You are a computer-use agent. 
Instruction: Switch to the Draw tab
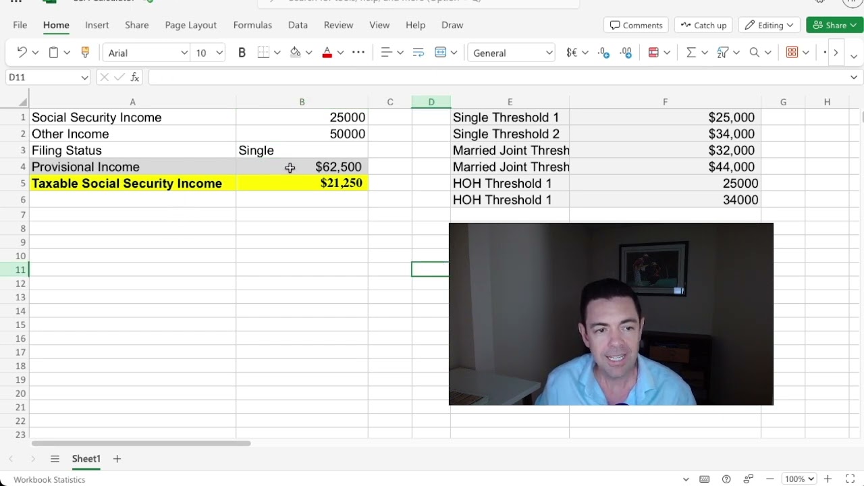(452, 25)
